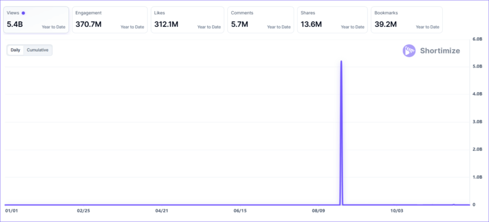The image size is (489, 222).
Task: Click the Shortimize play logo icon
Action: [409, 51]
